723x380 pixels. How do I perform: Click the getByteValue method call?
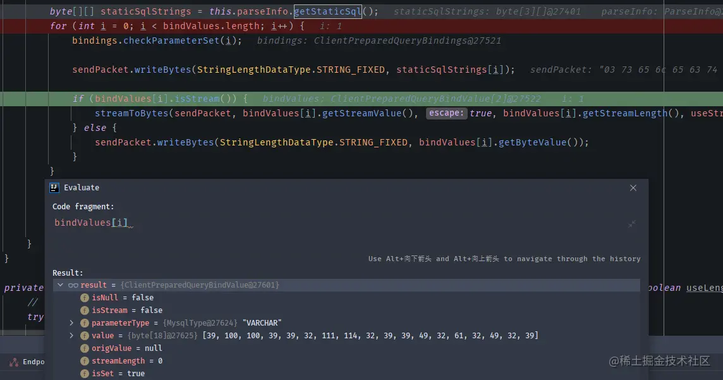pos(532,142)
